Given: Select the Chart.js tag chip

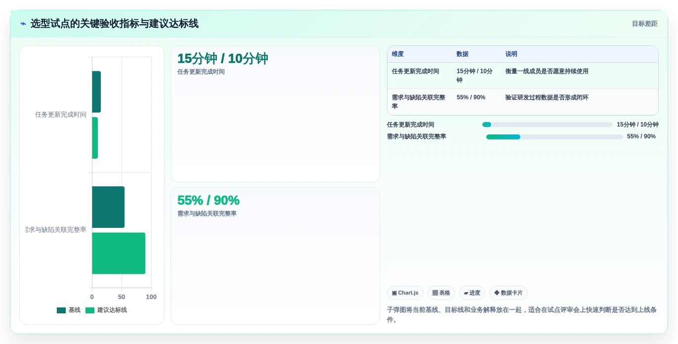Looking at the screenshot, I should tap(405, 293).
